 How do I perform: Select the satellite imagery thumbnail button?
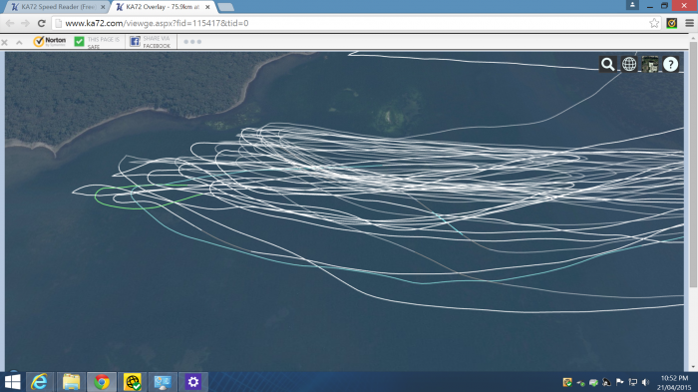(x=650, y=64)
